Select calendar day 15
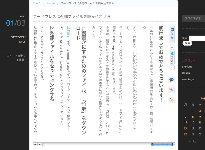The height and width of the screenshot is (150, 205). click(193, 122)
